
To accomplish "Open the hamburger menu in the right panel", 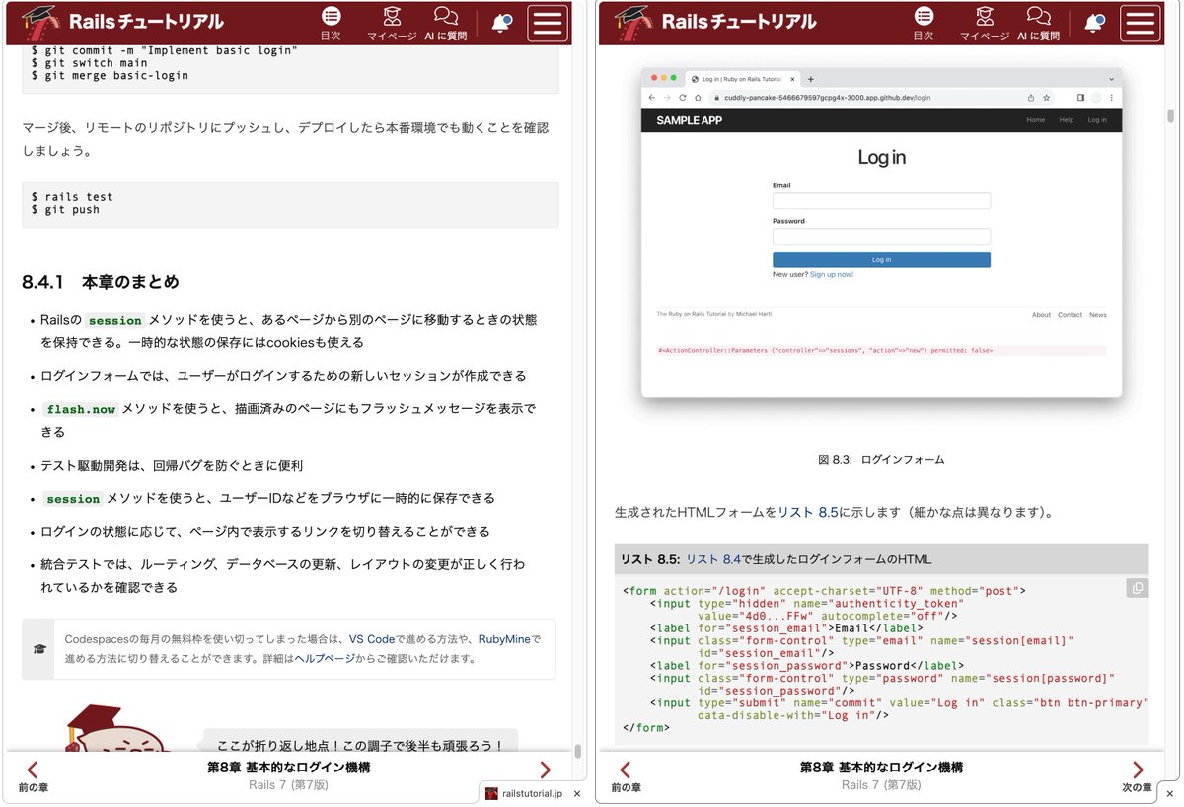I will [1140, 22].
